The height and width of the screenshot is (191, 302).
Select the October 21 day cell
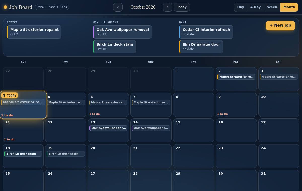pyautogui.click(x=151, y=156)
